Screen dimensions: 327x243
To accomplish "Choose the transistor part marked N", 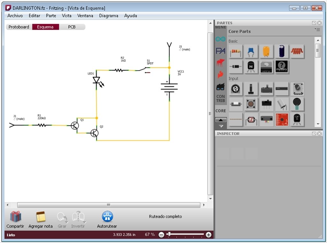I will [251, 67].
